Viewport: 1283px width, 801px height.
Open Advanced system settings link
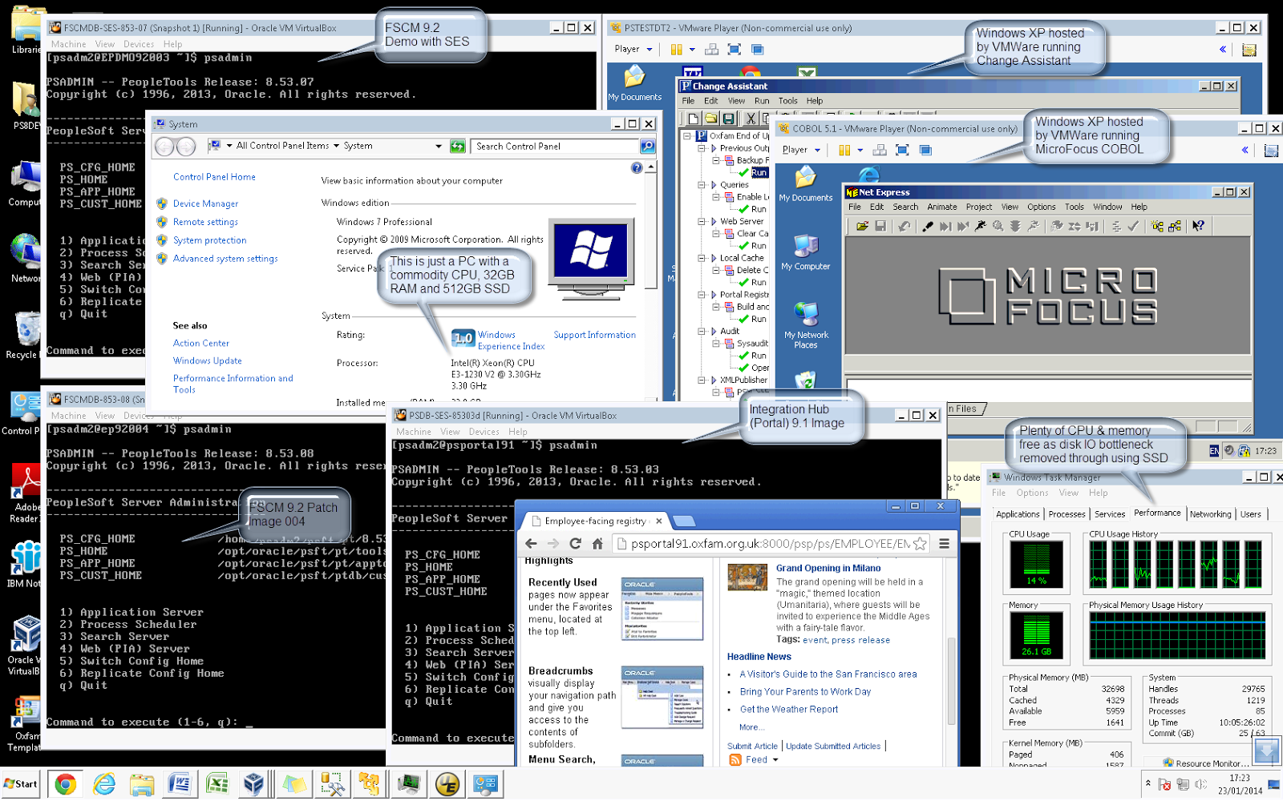(225, 259)
